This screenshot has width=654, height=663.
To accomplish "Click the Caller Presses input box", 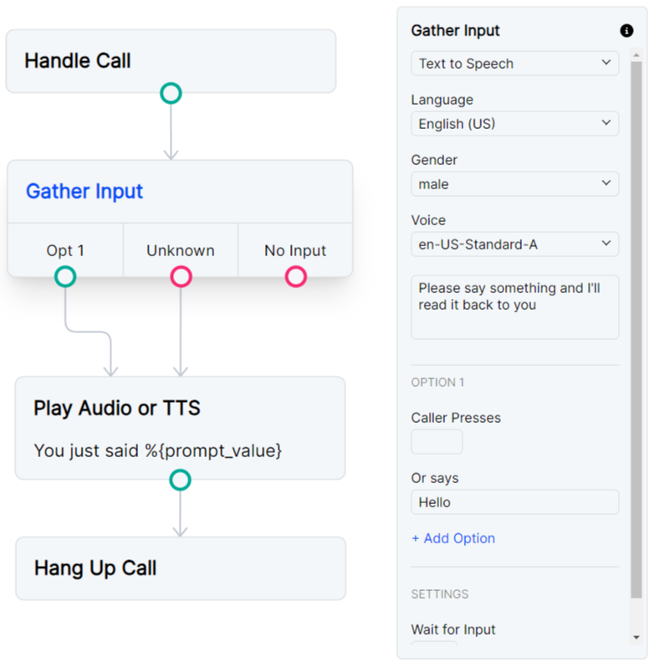I will tap(437, 442).
